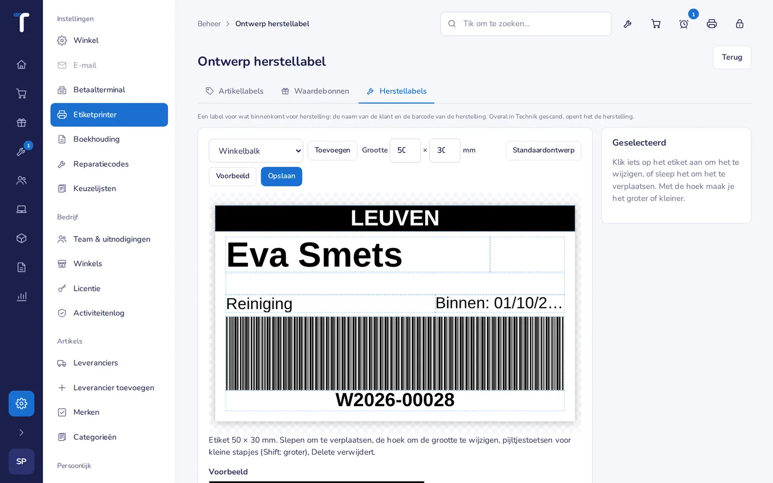The width and height of the screenshot is (773, 483).
Task: Open the laptop sidebar icon
Action: [21, 209]
